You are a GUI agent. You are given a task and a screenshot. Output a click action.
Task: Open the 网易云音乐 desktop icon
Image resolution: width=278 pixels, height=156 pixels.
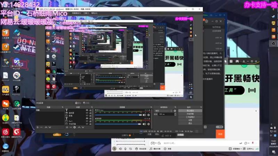[6, 133]
